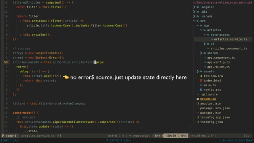Click the app folder icon
Image resolution: width=254 pixels, height=143 pixels.
tap(201, 25)
